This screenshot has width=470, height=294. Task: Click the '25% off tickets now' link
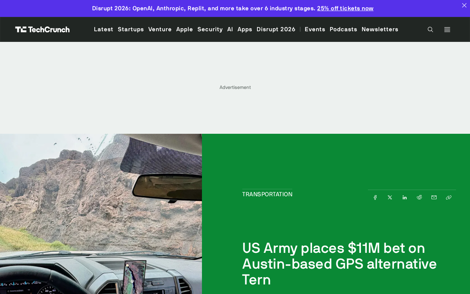345,8
